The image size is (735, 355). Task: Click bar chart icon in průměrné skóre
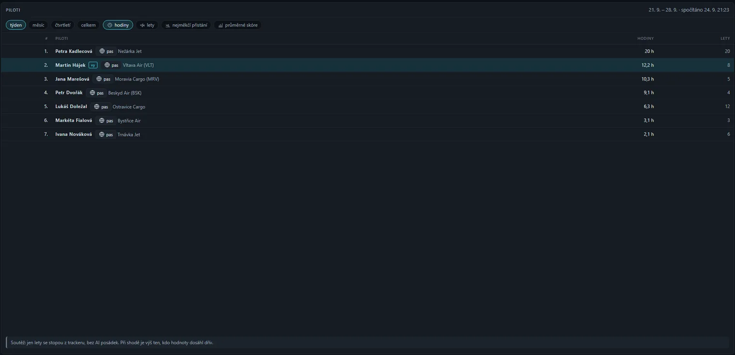tap(220, 25)
